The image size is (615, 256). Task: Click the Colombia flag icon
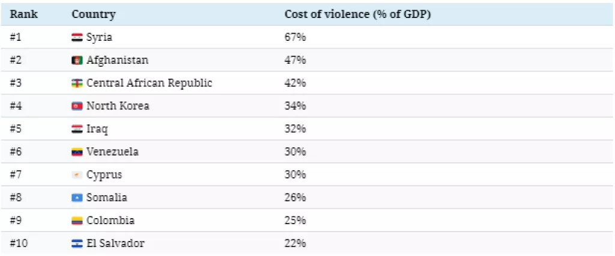click(x=77, y=221)
